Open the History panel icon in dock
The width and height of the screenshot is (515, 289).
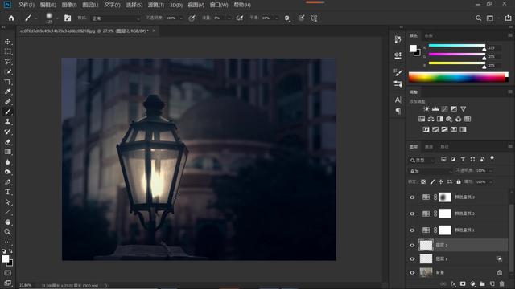[x=398, y=39]
